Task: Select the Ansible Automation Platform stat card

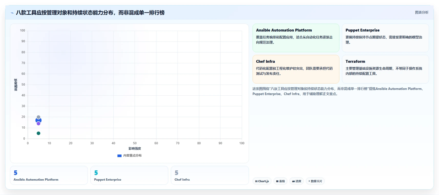Action: (49, 175)
